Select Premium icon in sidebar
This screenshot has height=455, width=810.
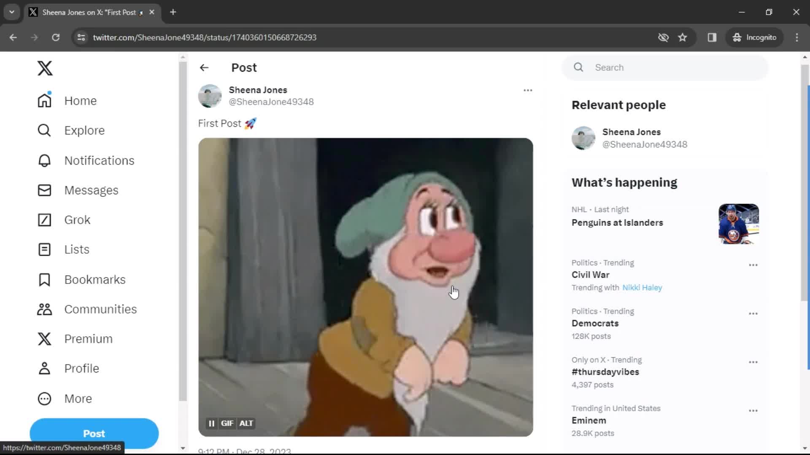pyautogui.click(x=44, y=339)
